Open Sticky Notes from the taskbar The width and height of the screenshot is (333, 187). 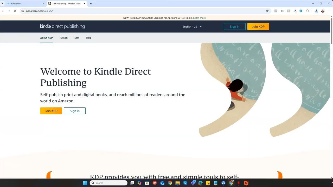208,183
